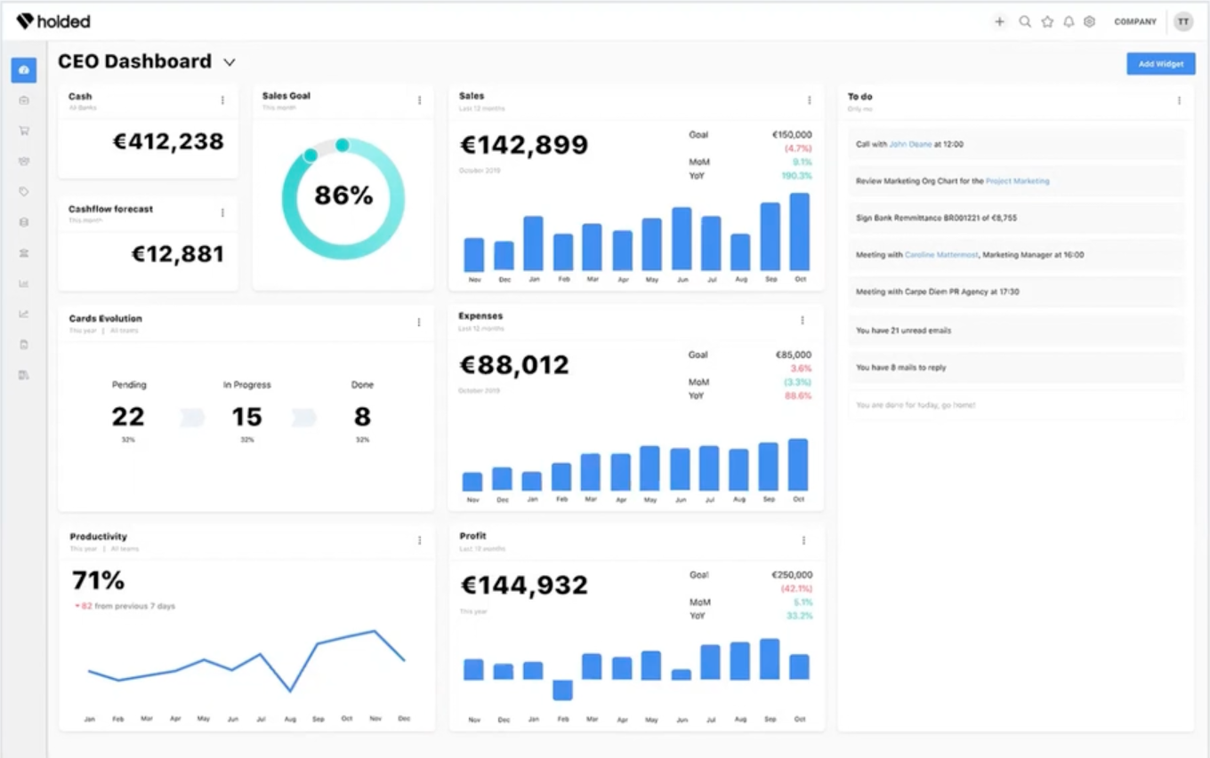
Task: Click the Add Widget button
Action: [1160, 63]
